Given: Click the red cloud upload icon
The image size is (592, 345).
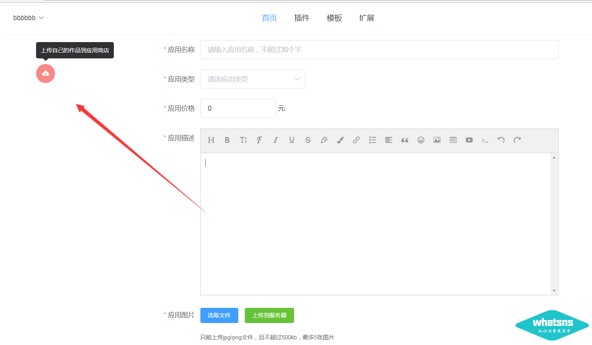Looking at the screenshot, I should (x=46, y=74).
